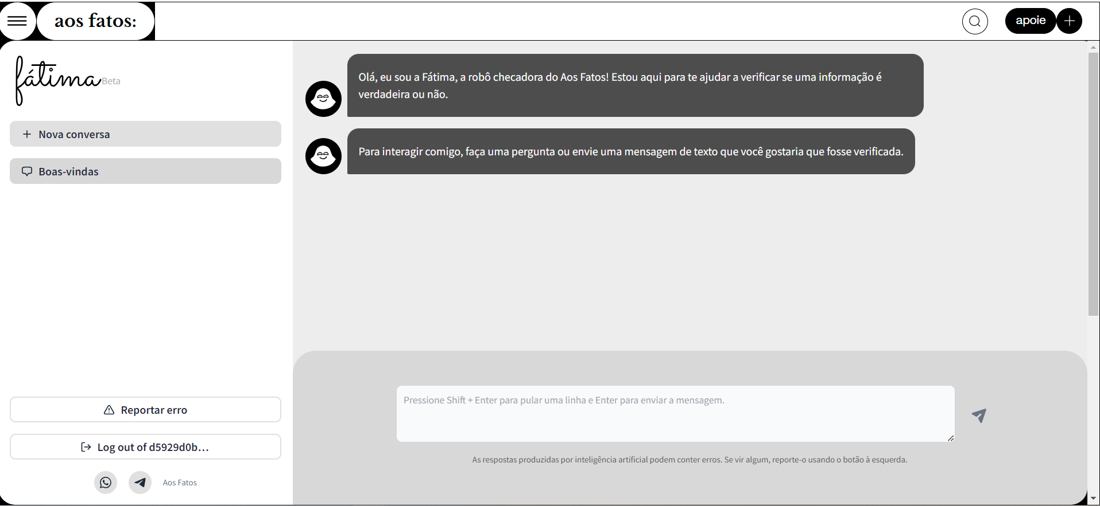This screenshot has width=1100, height=506.
Task: Open the search magnifier icon
Action: [x=975, y=22]
